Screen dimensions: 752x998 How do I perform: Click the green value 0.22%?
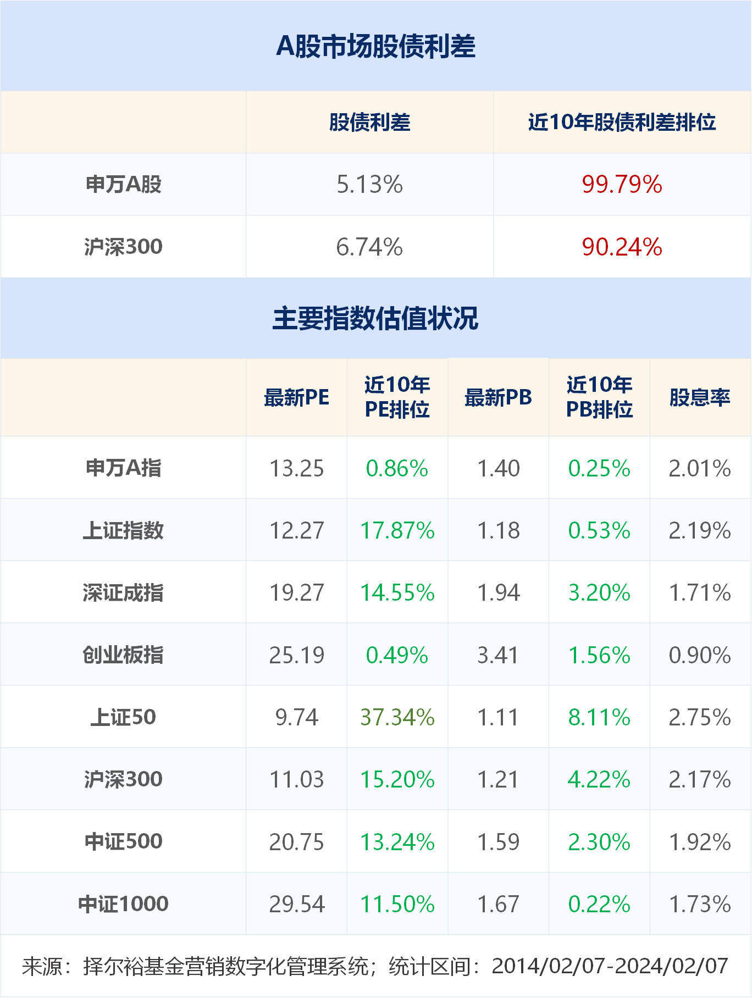coord(600,904)
